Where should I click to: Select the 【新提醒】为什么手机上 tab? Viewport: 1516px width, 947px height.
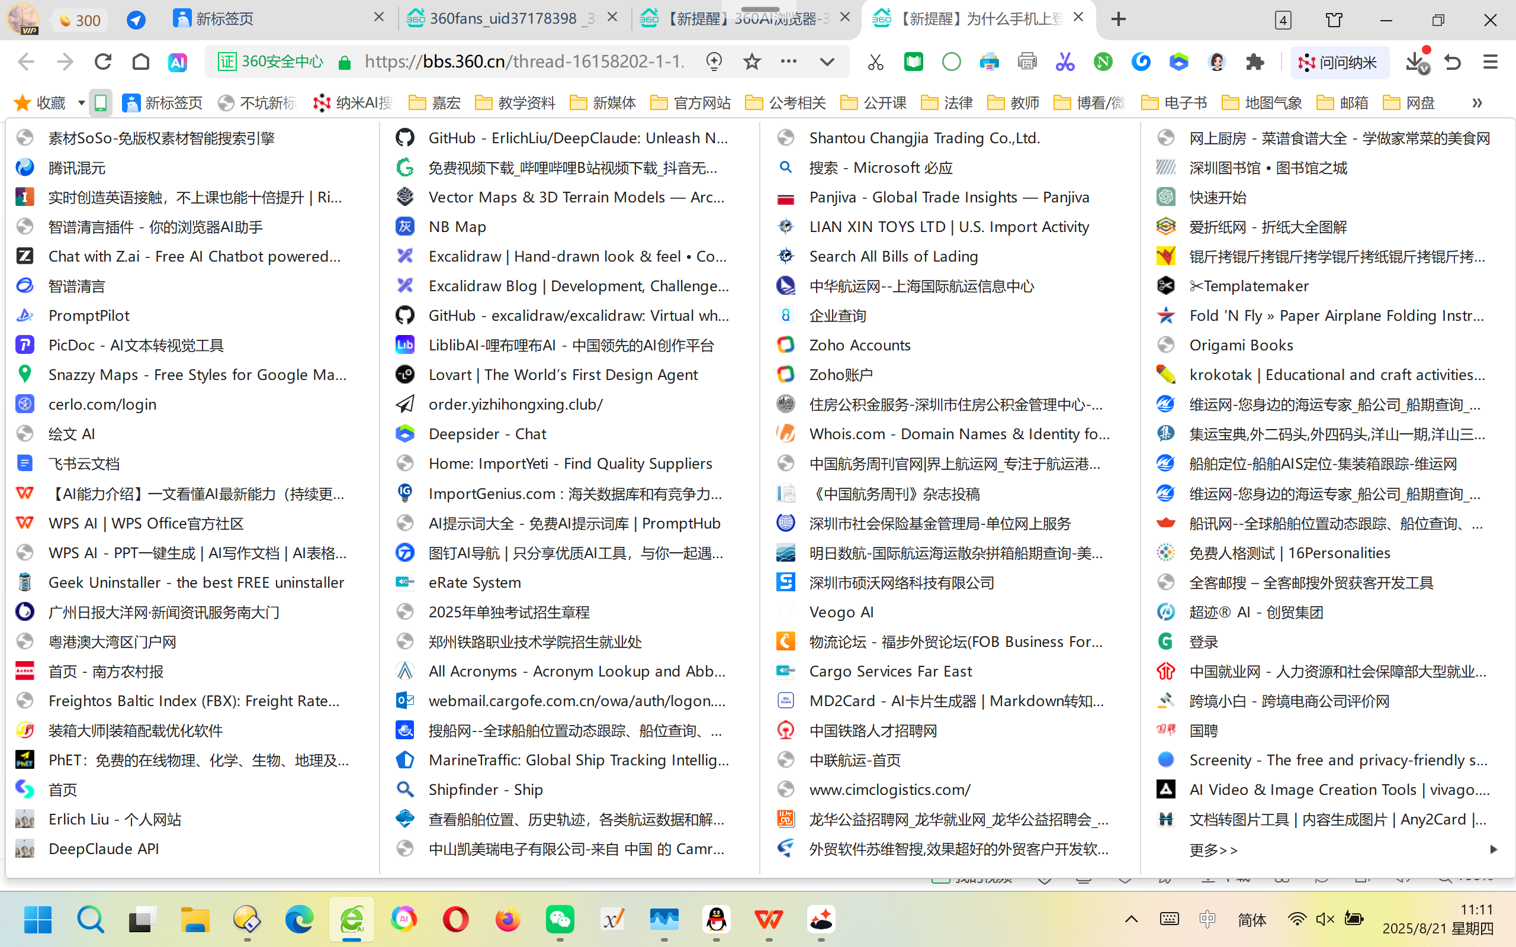coord(979,20)
